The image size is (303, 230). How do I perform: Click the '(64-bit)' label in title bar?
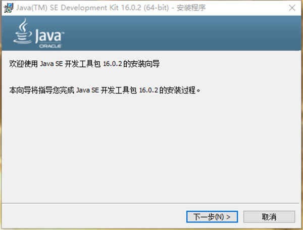156,8
